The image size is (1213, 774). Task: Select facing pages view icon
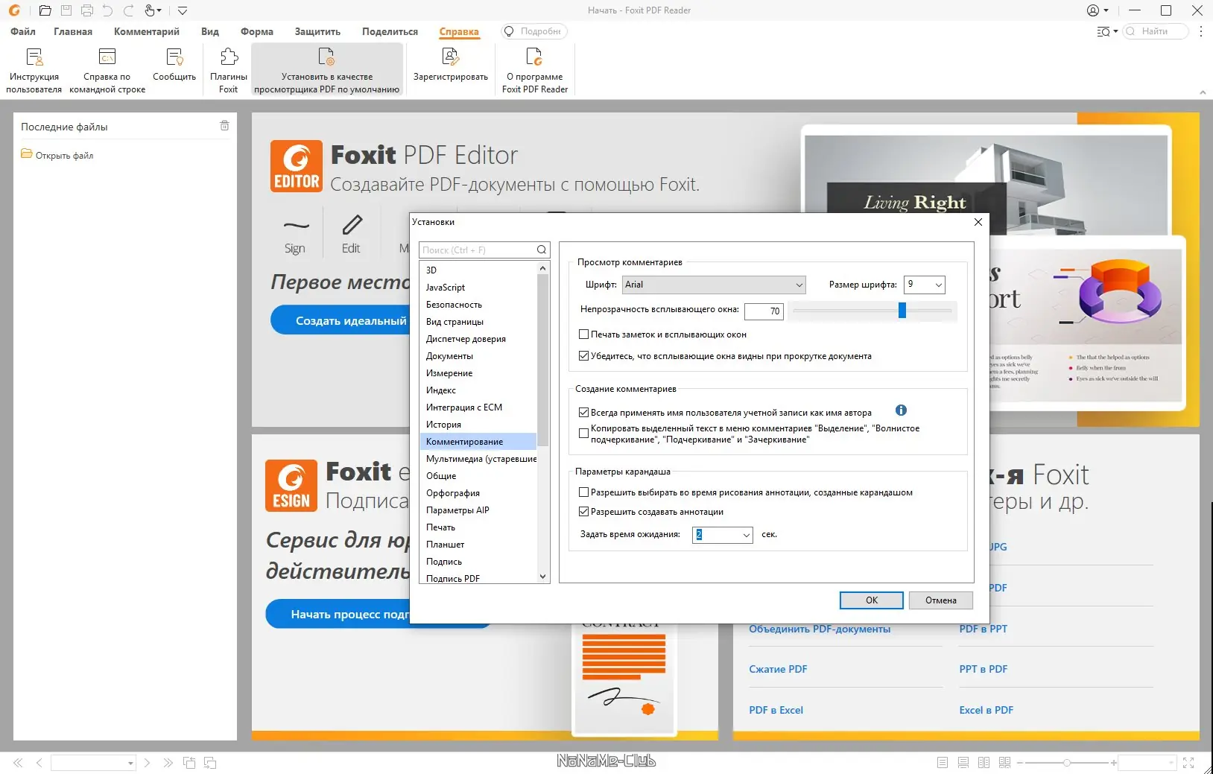[x=984, y=763]
